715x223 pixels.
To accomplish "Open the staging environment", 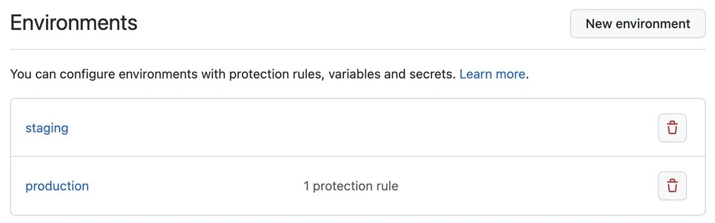I will tap(46, 128).
